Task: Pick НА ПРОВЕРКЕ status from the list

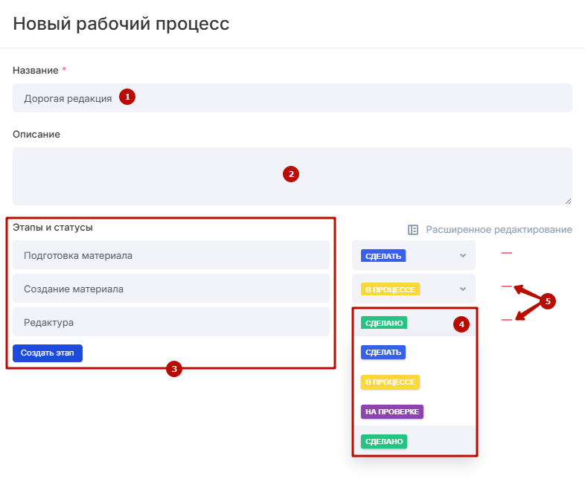Action: click(x=391, y=411)
